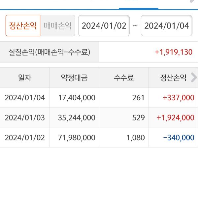Open the end date 2024/01/04 picker
Image resolution: width=198 pixels, height=198 pixels.
tap(167, 26)
